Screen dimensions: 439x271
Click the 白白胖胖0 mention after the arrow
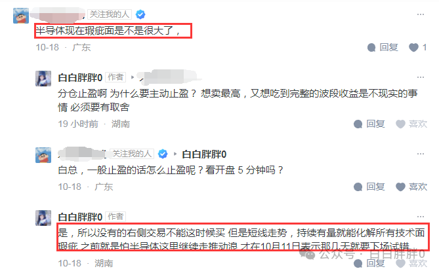click(204, 154)
